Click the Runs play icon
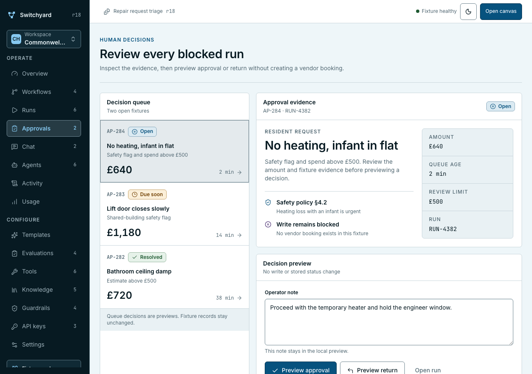Image resolution: width=532 pixels, height=374 pixels. point(15,110)
